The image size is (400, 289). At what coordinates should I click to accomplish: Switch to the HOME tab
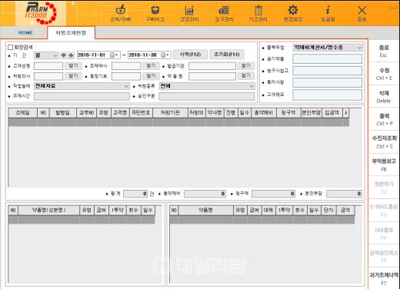[25, 33]
